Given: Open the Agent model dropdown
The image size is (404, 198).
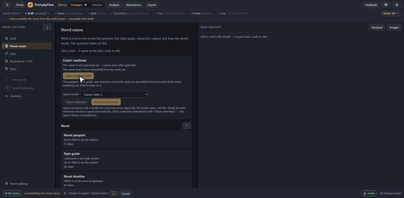Looking at the screenshot, I should coord(114,94).
